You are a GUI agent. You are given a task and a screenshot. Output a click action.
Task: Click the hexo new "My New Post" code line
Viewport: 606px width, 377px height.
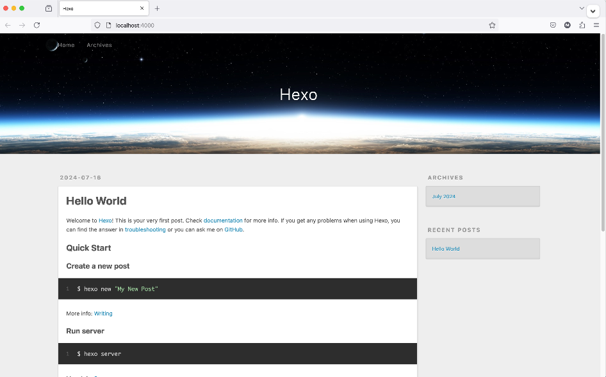(x=117, y=289)
